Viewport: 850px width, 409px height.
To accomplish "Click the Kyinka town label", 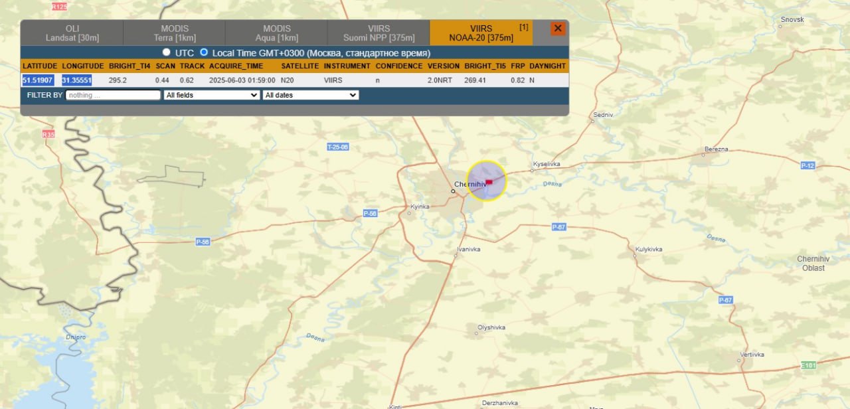I will tap(420, 206).
